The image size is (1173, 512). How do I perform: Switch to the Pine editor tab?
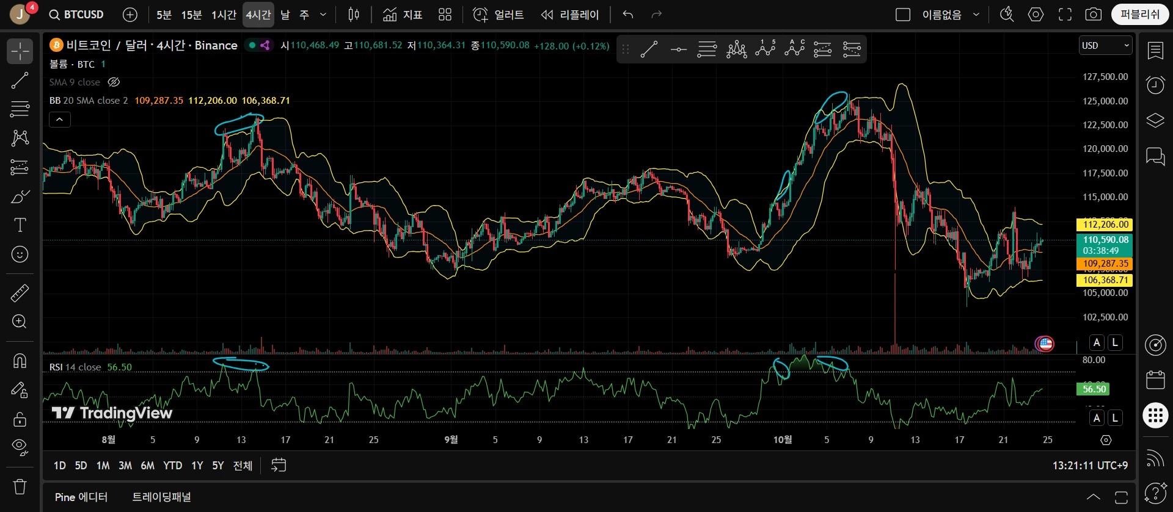(81, 497)
